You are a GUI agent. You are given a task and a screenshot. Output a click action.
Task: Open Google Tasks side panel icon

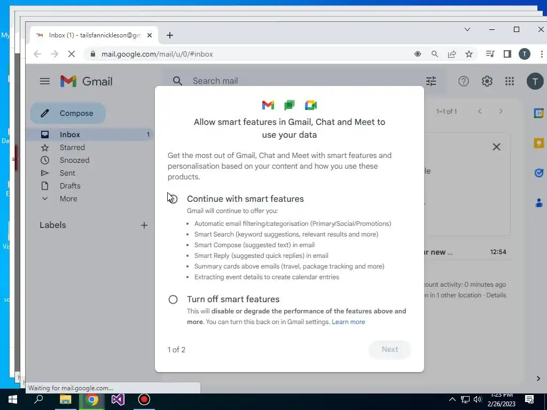click(539, 172)
